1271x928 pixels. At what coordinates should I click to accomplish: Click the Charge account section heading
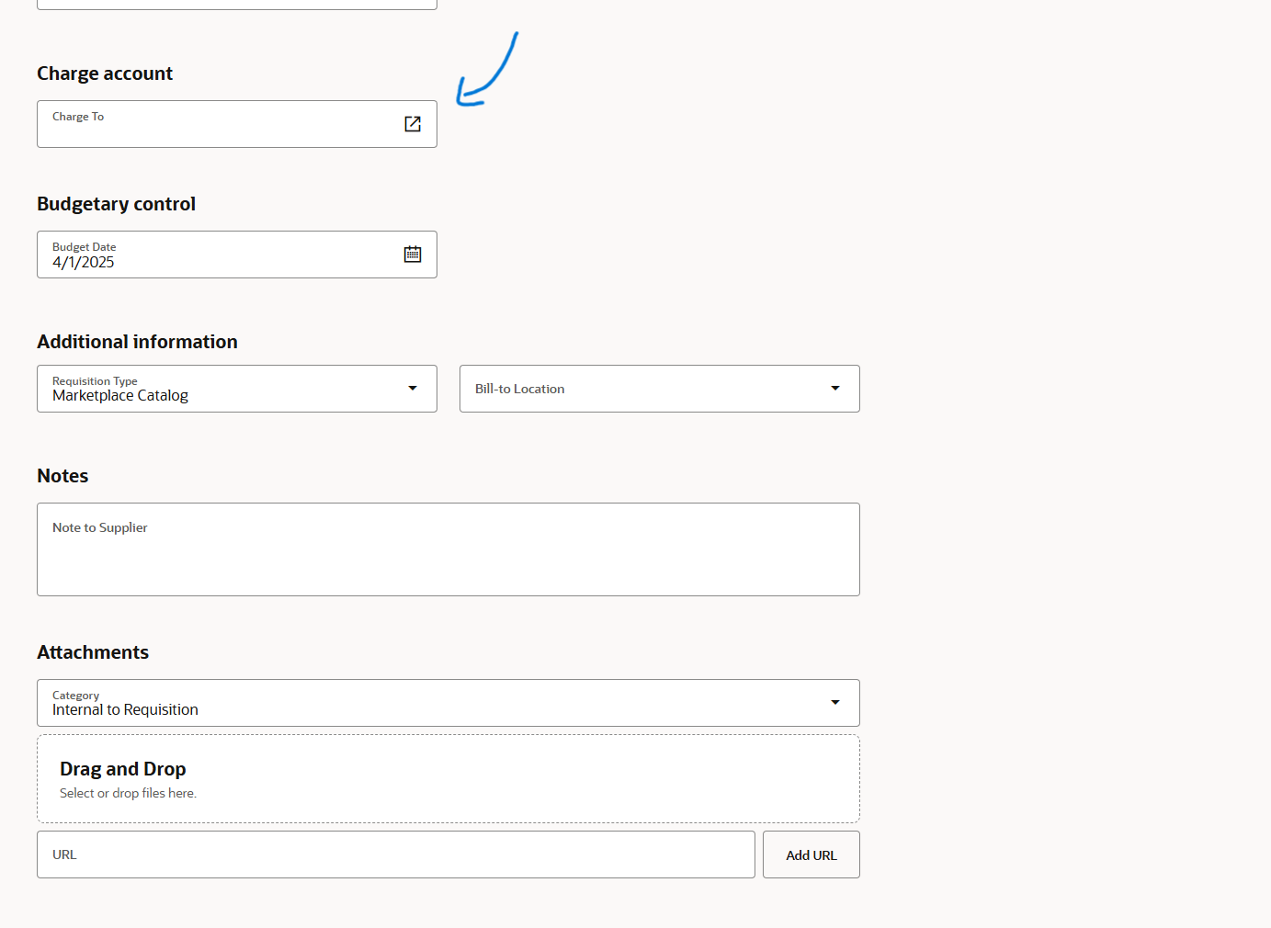[x=105, y=74]
